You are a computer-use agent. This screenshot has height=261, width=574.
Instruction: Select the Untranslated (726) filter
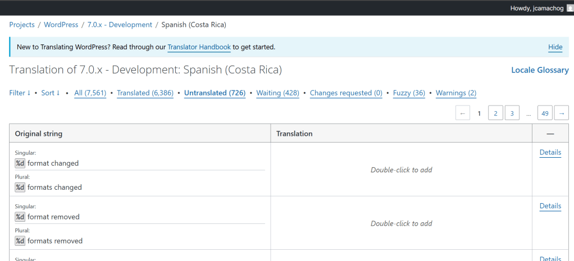coord(215,93)
